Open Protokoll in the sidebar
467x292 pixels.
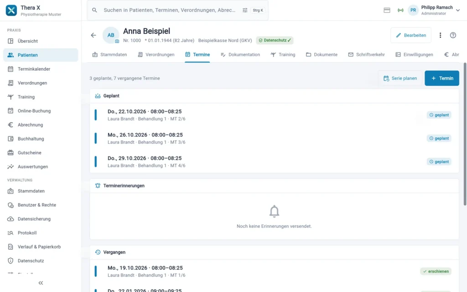point(41,233)
